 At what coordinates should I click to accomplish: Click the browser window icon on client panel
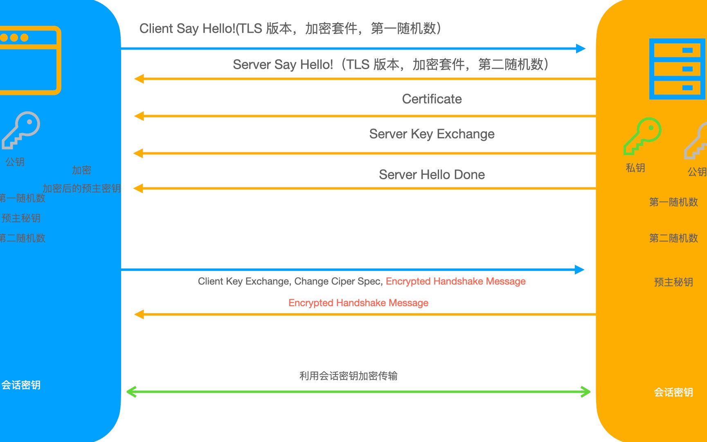tap(29, 60)
